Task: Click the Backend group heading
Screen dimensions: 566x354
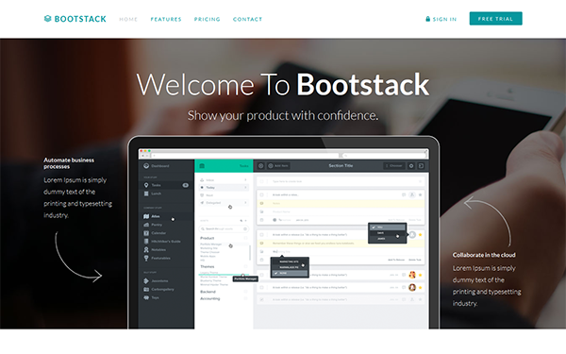Action: (208, 292)
